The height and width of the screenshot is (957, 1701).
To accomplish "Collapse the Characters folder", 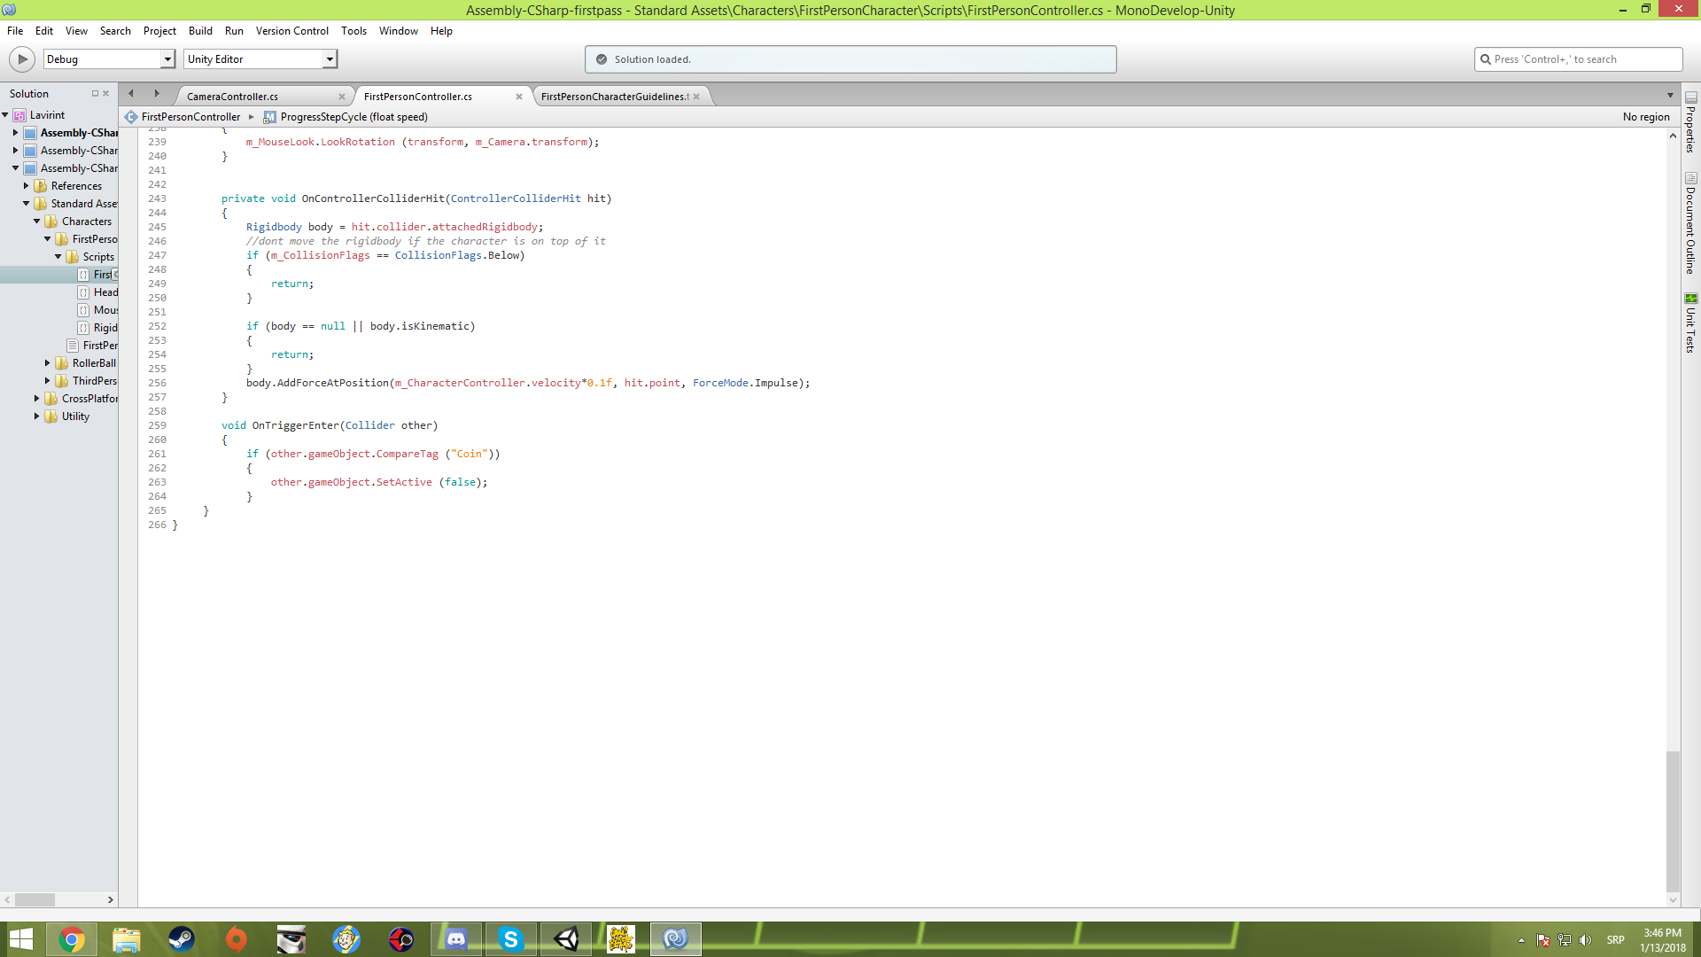I will click(36, 222).
